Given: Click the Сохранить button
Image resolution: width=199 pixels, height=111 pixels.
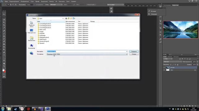Looking at the screenshot, I should pyautogui.click(x=134, y=51).
